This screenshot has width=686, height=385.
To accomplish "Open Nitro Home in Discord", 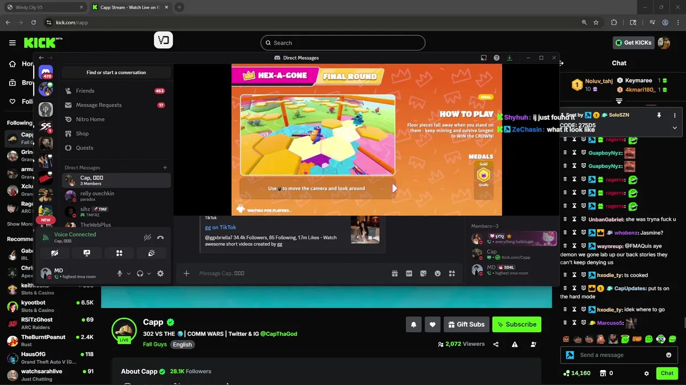I will pos(116,119).
